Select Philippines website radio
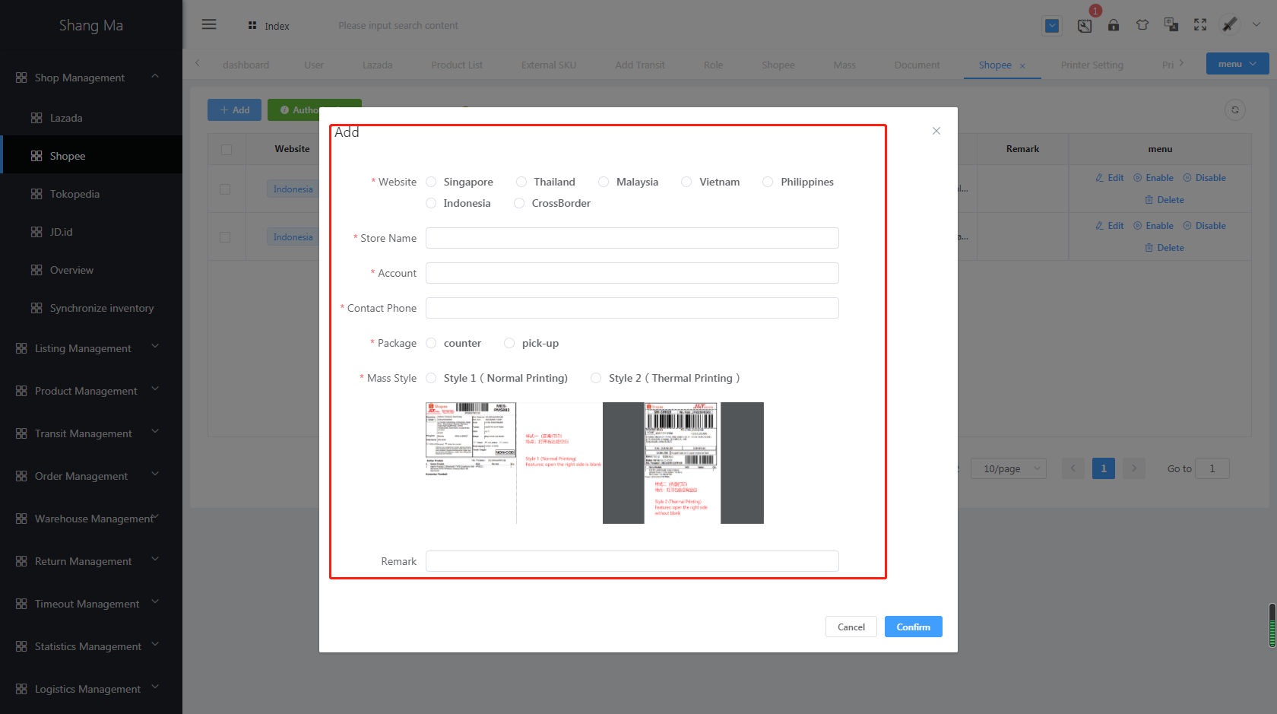 point(768,182)
